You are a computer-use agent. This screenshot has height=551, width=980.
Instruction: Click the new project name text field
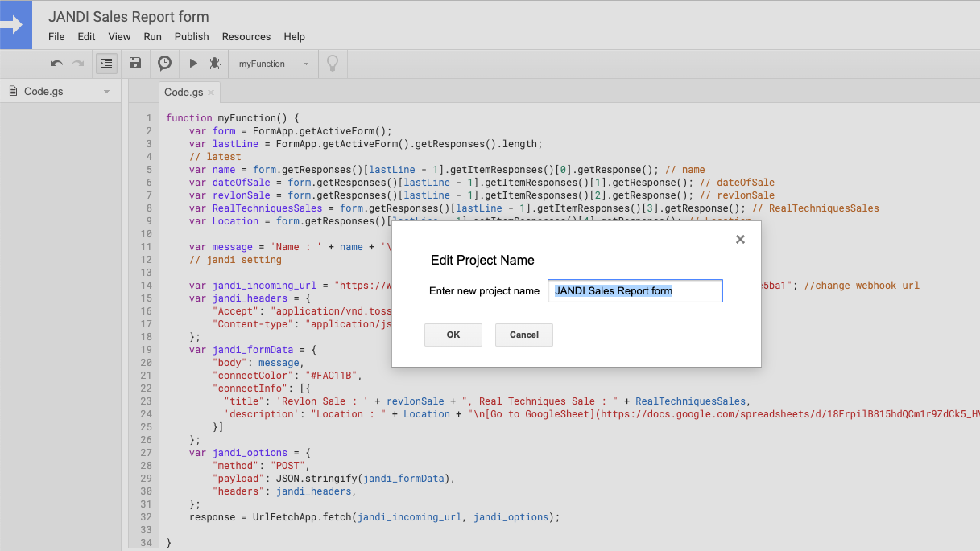[x=635, y=291]
